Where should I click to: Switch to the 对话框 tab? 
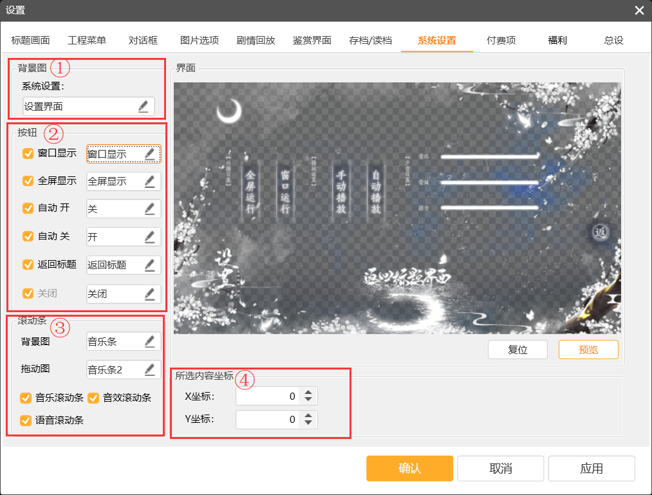[x=144, y=41]
